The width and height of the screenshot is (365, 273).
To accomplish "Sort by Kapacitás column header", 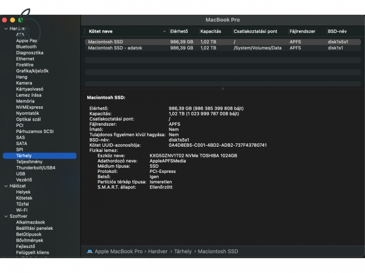I will coord(210,31).
